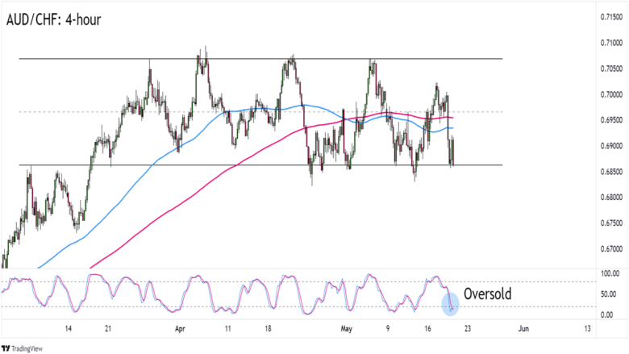Click the May date label
This screenshot has width=629, height=354.
pyautogui.click(x=346, y=329)
